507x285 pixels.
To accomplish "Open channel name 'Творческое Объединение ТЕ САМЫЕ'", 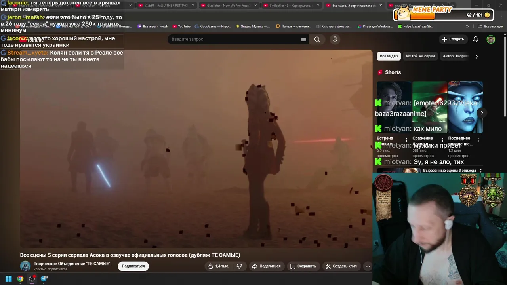I will click(x=72, y=264).
